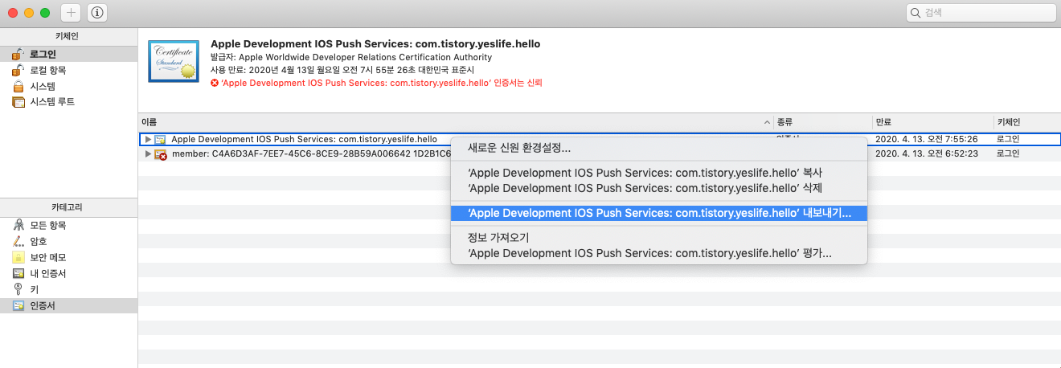The width and height of the screenshot is (1061, 368).
Task: Click the sort arrow in 이름 header
Action: pos(766,122)
